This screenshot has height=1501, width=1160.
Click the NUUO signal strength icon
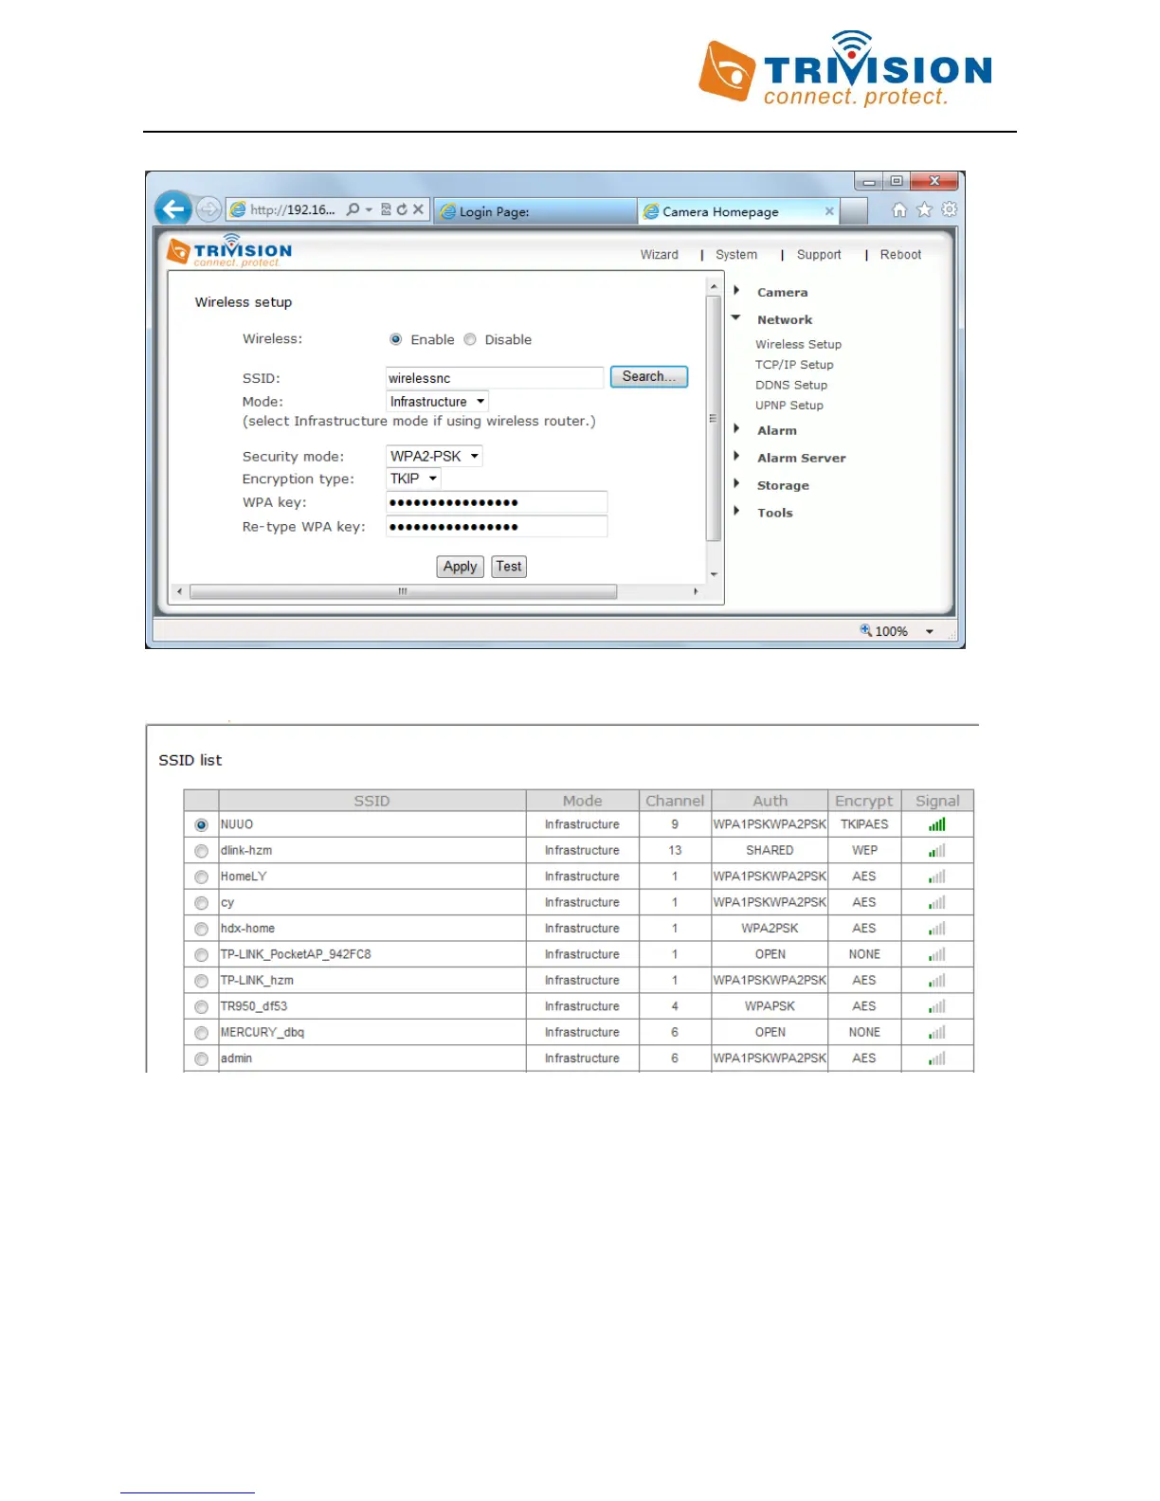[937, 824]
